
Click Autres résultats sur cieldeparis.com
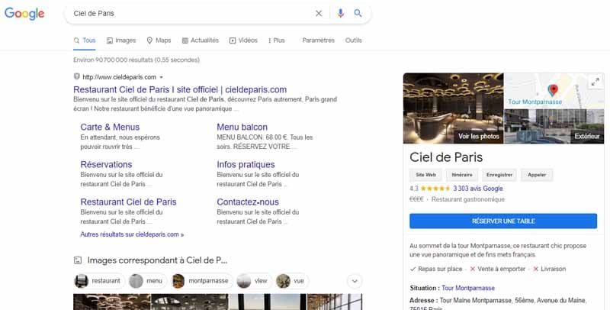pos(132,234)
